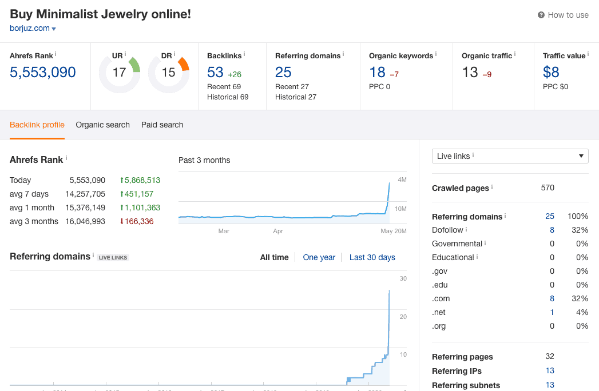Open the 53 backlinks count link
Viewport: 599px width, 391px height.
215,72
